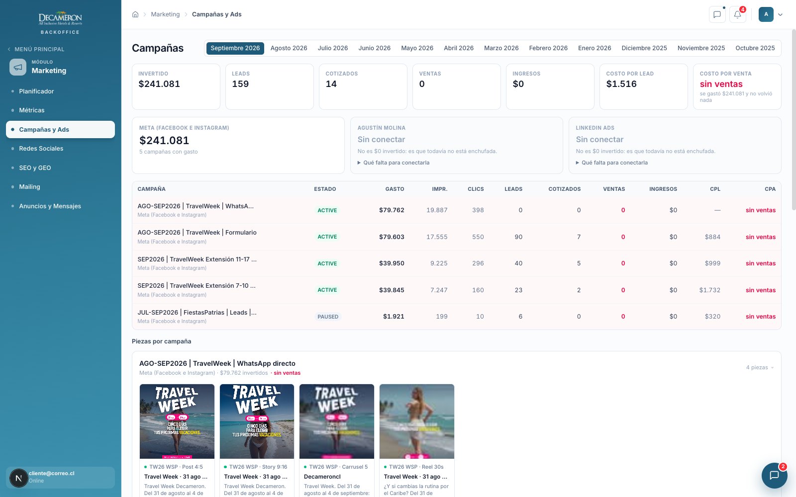Open the TW26 WSP Carrusel 5 thumbnail

click(x=337, y=421)
